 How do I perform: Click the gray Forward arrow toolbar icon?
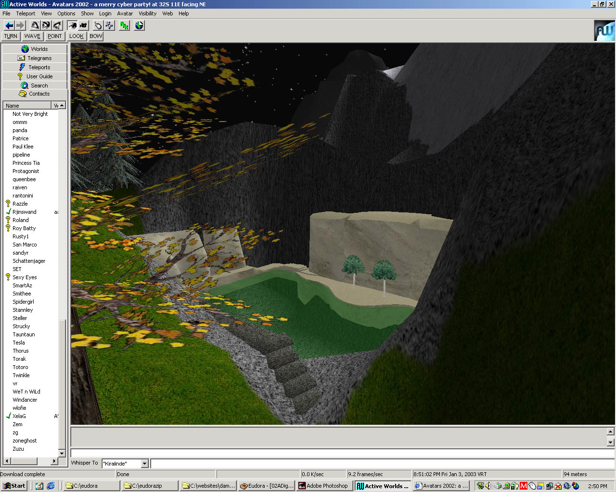20,25
